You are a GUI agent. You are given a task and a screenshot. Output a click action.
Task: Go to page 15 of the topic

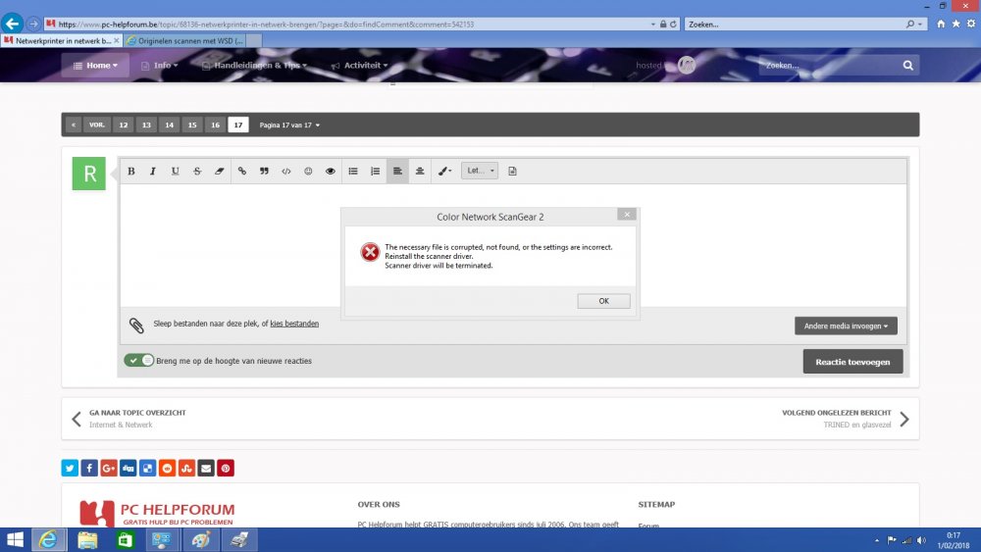(x=192, y=125)
